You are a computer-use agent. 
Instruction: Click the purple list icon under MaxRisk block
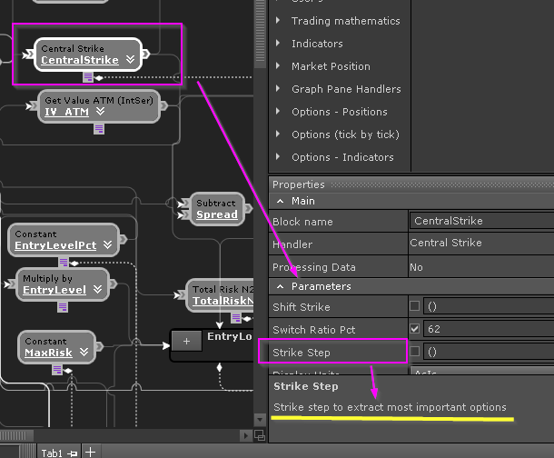(57, 368)
